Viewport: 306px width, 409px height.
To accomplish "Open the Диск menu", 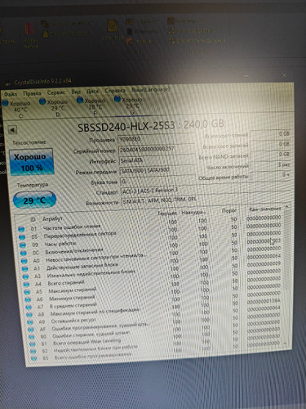I will pos(92,91).
